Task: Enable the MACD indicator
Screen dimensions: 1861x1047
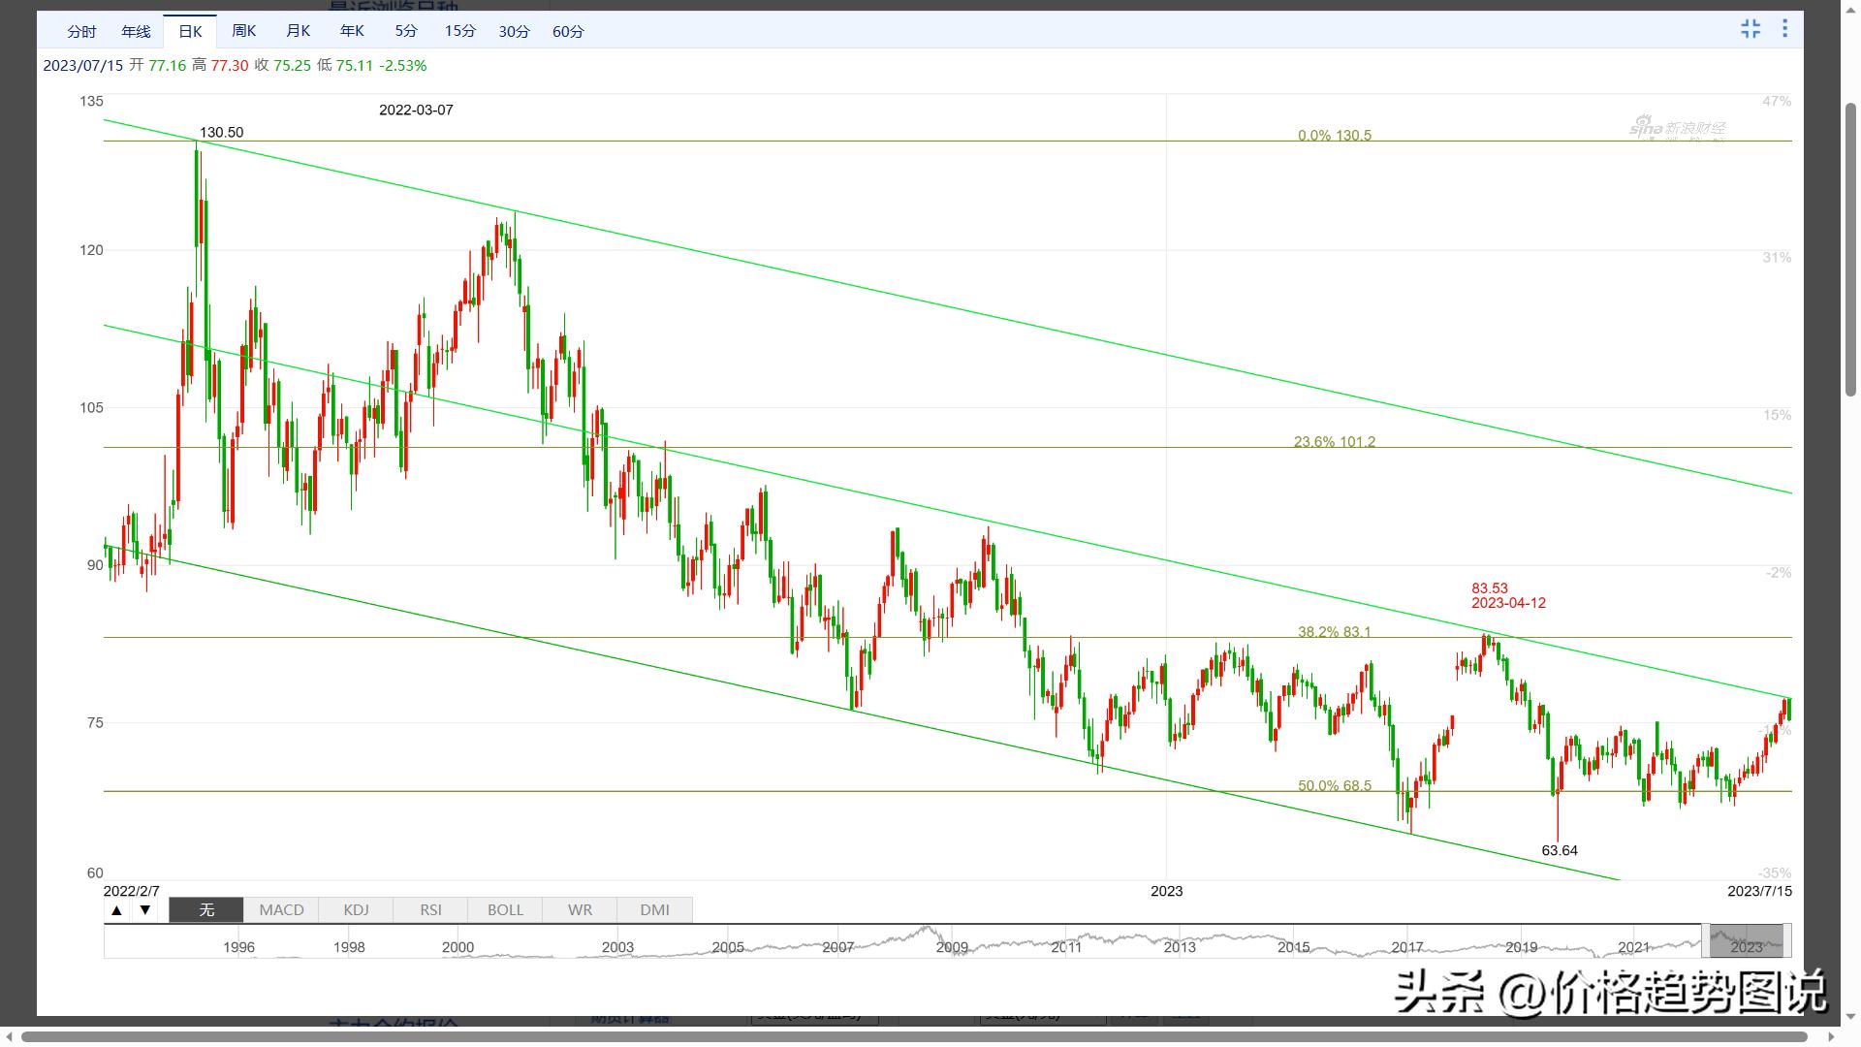Action: click(x=281, y=910)
